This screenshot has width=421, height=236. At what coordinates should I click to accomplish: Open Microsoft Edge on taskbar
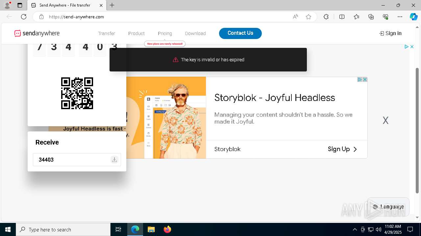pyautogui.click(x=135, y=229)
